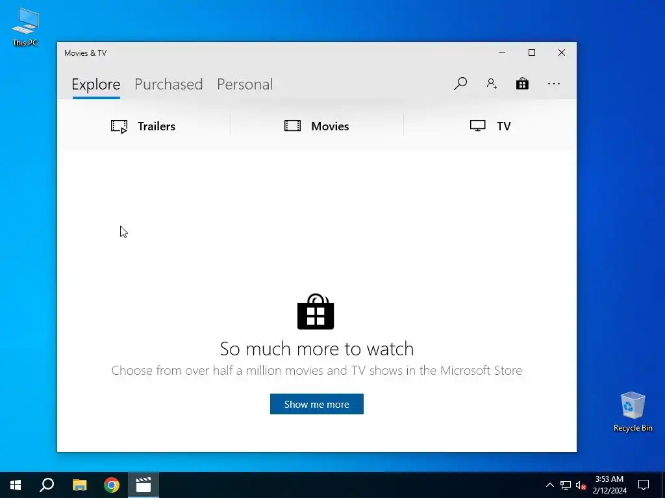Select the Recycle Bin desktop icon
665x498 pixels.
[x=633, y=412]
